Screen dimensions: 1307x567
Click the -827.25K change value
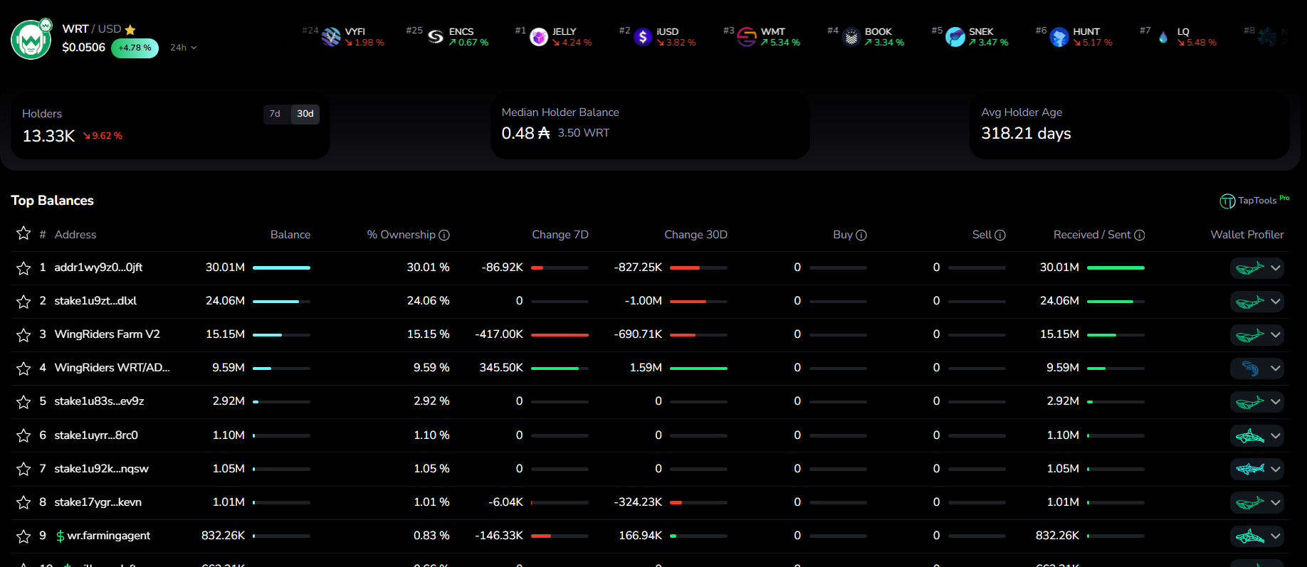[x=638, y=267]
